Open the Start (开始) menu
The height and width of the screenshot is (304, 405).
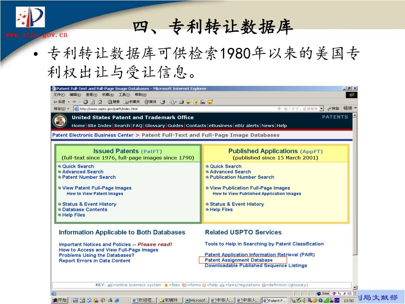[60, 300]
